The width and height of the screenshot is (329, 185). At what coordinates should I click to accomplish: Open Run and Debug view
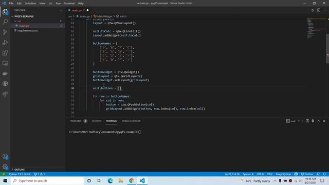tap(5, 43)
